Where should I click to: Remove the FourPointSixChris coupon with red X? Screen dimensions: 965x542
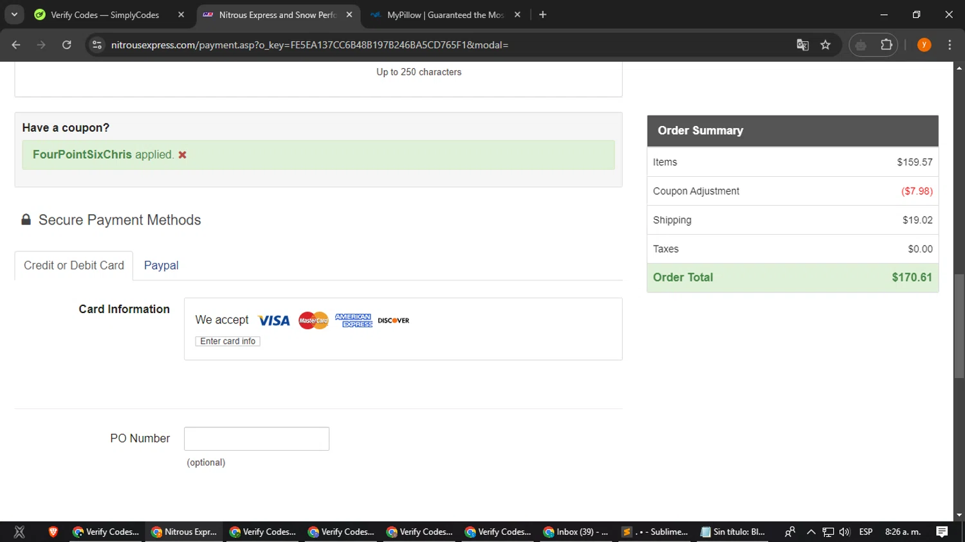point(182,155)
